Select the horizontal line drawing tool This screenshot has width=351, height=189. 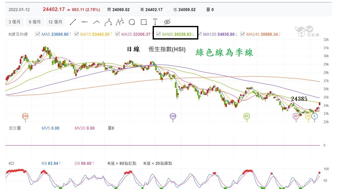click(84, 22)
